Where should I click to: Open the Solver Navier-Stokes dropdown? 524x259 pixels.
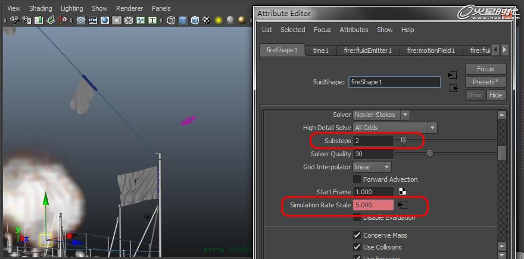point(381,115)
